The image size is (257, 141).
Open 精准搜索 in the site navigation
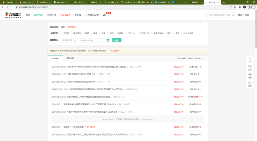pos(39,15)
